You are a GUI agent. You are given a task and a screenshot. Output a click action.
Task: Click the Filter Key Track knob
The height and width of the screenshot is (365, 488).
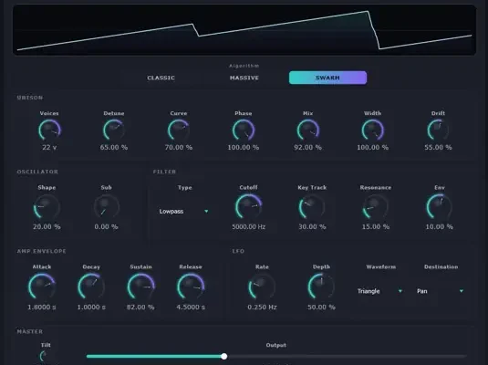[312, 207]
